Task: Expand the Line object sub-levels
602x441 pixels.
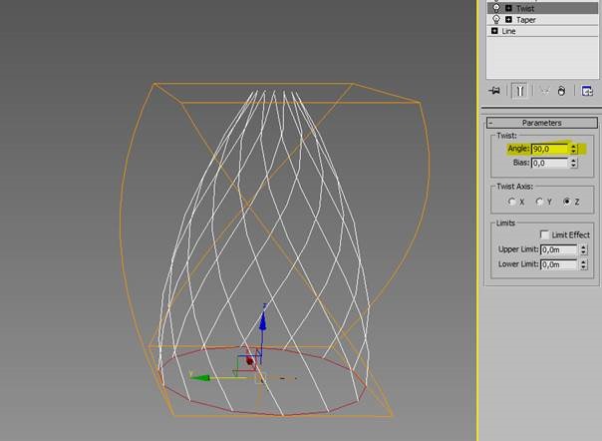Action: click(495, 31)
